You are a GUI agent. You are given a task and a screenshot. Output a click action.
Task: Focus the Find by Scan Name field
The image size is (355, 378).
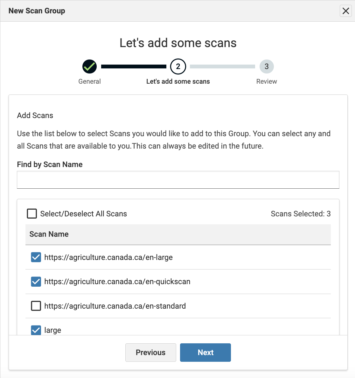tap(178, 180)
